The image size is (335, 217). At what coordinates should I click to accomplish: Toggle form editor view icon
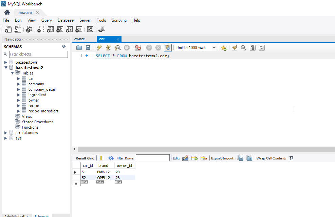(101, 158)
